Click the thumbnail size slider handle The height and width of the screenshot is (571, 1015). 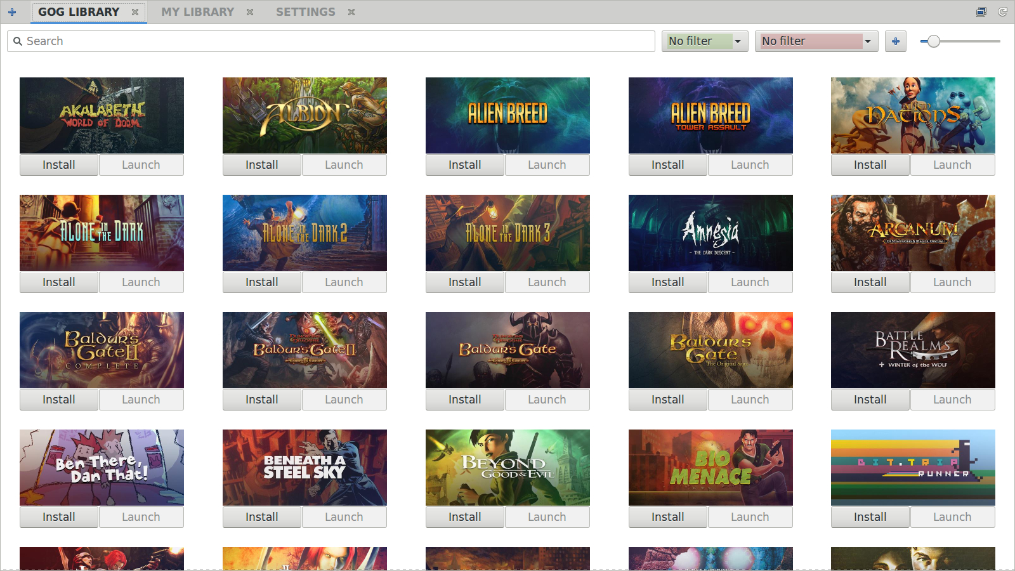pyautogui.click(x=933, y=41)
